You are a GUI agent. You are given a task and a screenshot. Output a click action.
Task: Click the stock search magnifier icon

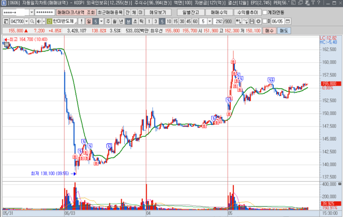click(x=32, y=21)
